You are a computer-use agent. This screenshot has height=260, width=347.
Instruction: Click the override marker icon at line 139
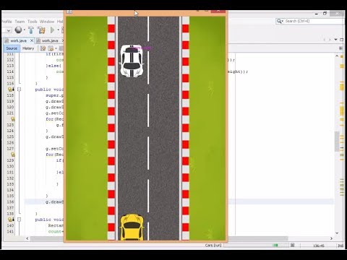[x=11, y=220]
